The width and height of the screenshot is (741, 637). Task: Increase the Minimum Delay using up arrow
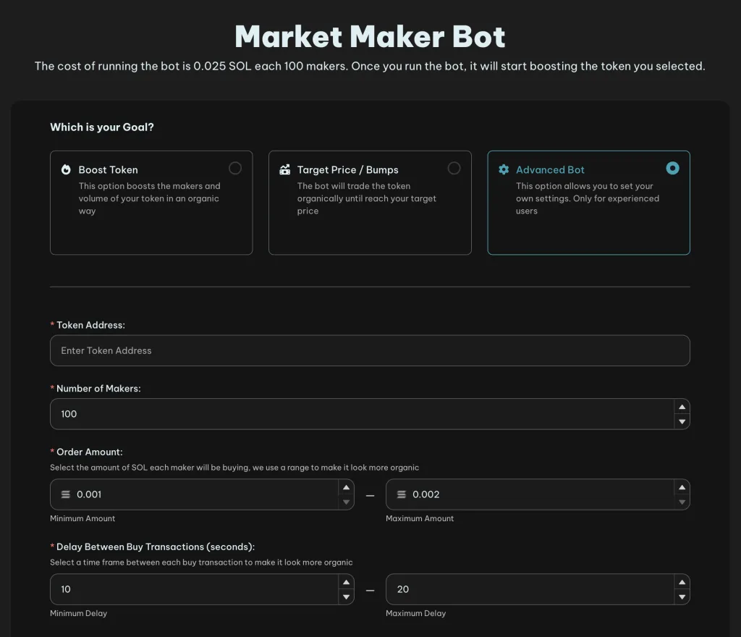click(x=346, y=582)
